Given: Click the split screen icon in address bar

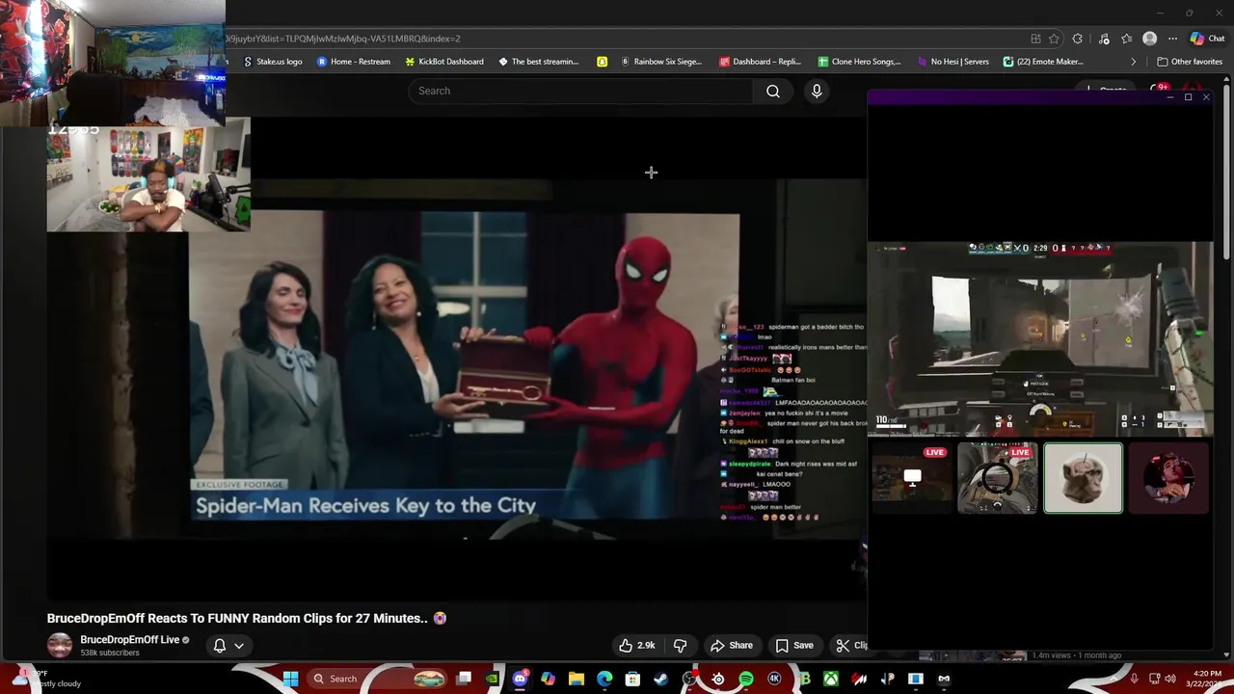Looking at the screenshot, I should click(x=1035, y=39).
